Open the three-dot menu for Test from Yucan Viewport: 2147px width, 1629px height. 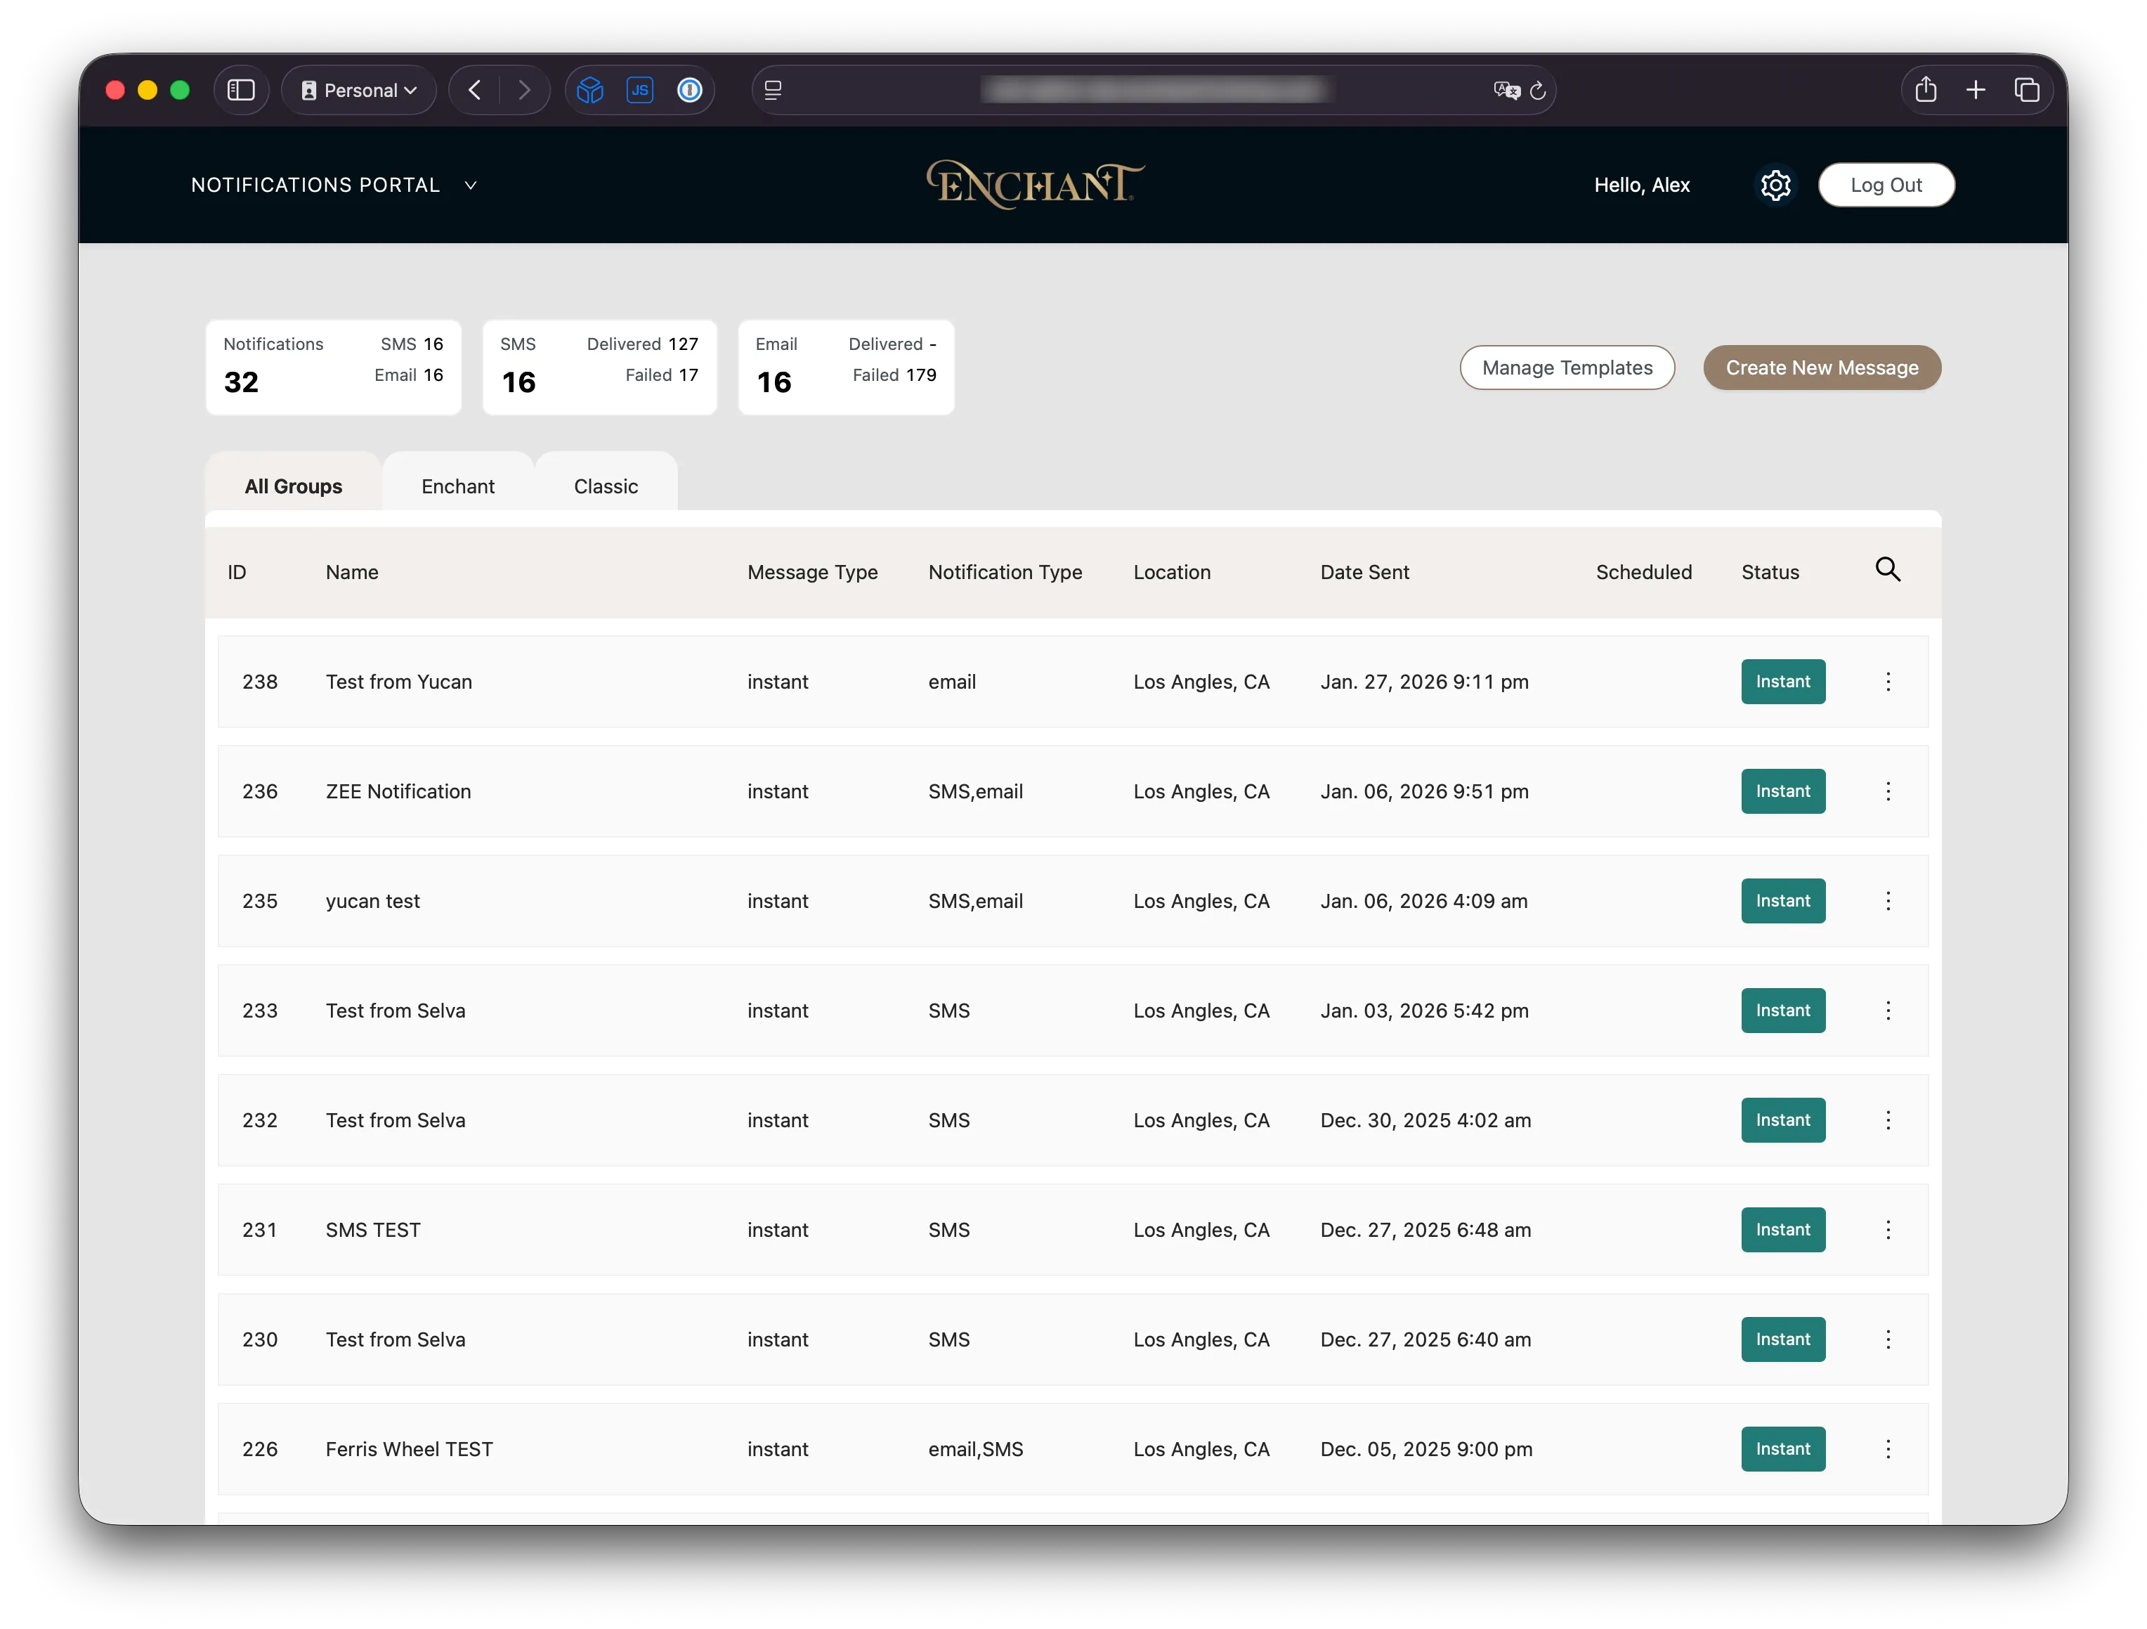pyautogui.click(x=1887, y=682)
